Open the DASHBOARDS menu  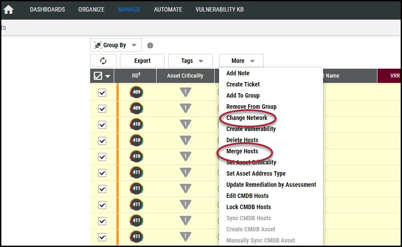(x=47, y=9)
